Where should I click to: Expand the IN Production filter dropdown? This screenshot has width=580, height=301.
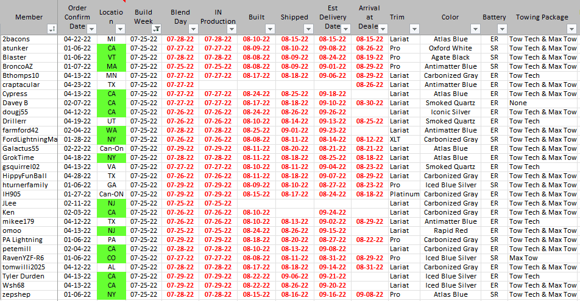point(232,29)
